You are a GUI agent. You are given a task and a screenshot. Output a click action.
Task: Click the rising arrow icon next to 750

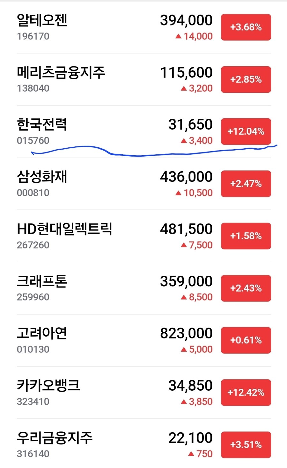click(x=191, y=454)
